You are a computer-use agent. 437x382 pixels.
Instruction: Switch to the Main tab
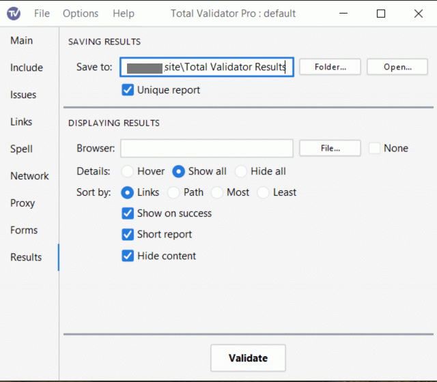tap(21, 40)
